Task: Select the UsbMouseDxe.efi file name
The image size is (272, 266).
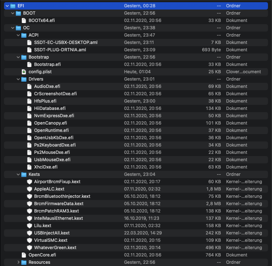Action: [52, 160]
